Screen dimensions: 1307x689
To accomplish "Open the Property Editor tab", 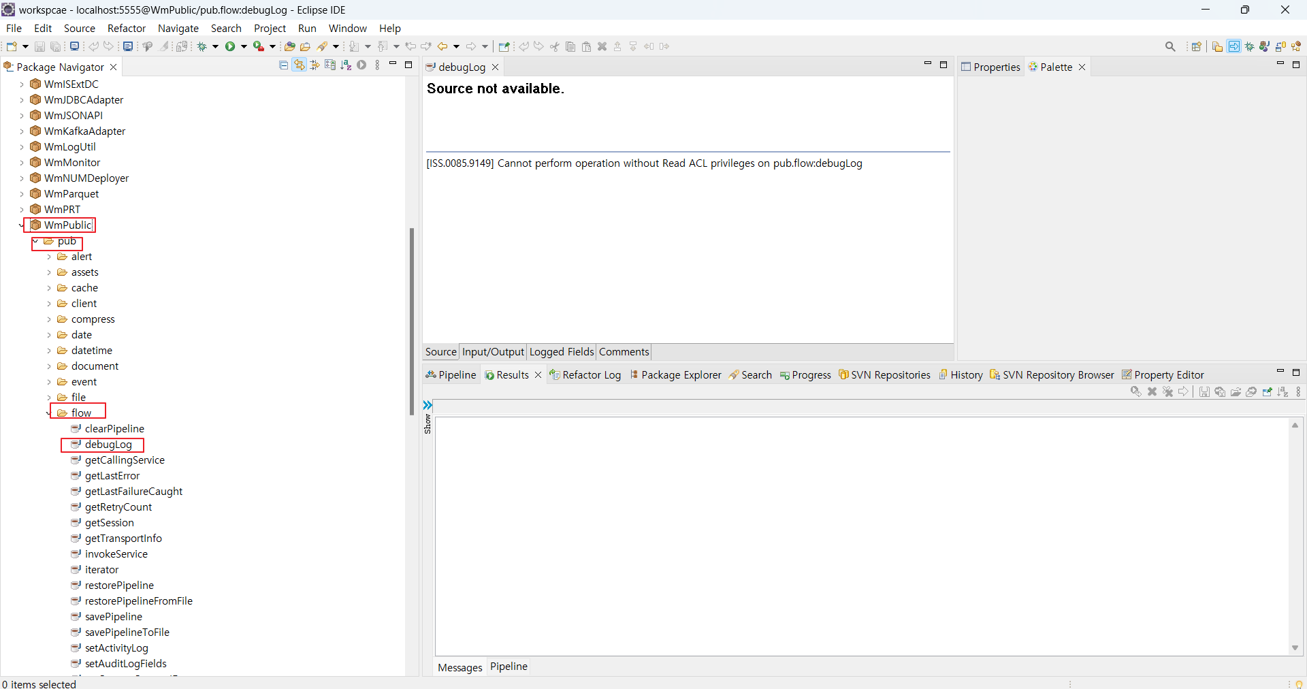I will click(1163, 374).
